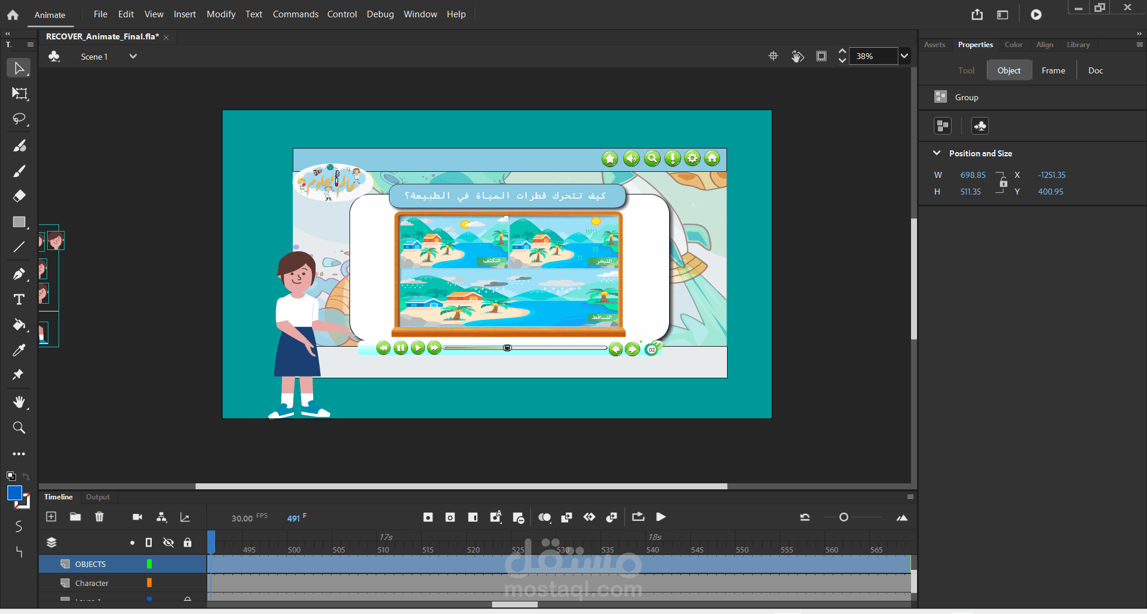Click the black and white default colors icon
1147x614 pixels.
pyautogui.click(x=11, y=476)
